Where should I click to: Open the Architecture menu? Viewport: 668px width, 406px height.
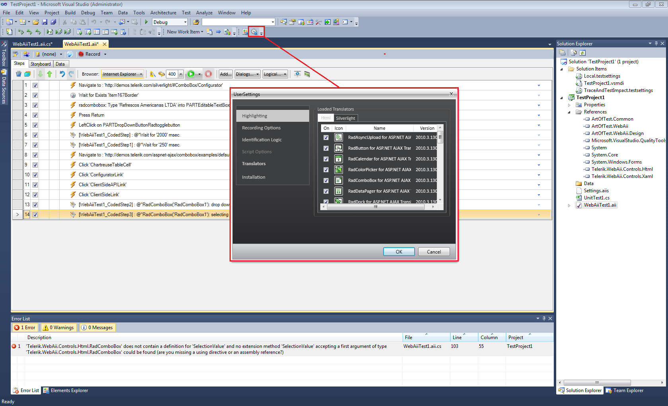[x=163, y=13]
